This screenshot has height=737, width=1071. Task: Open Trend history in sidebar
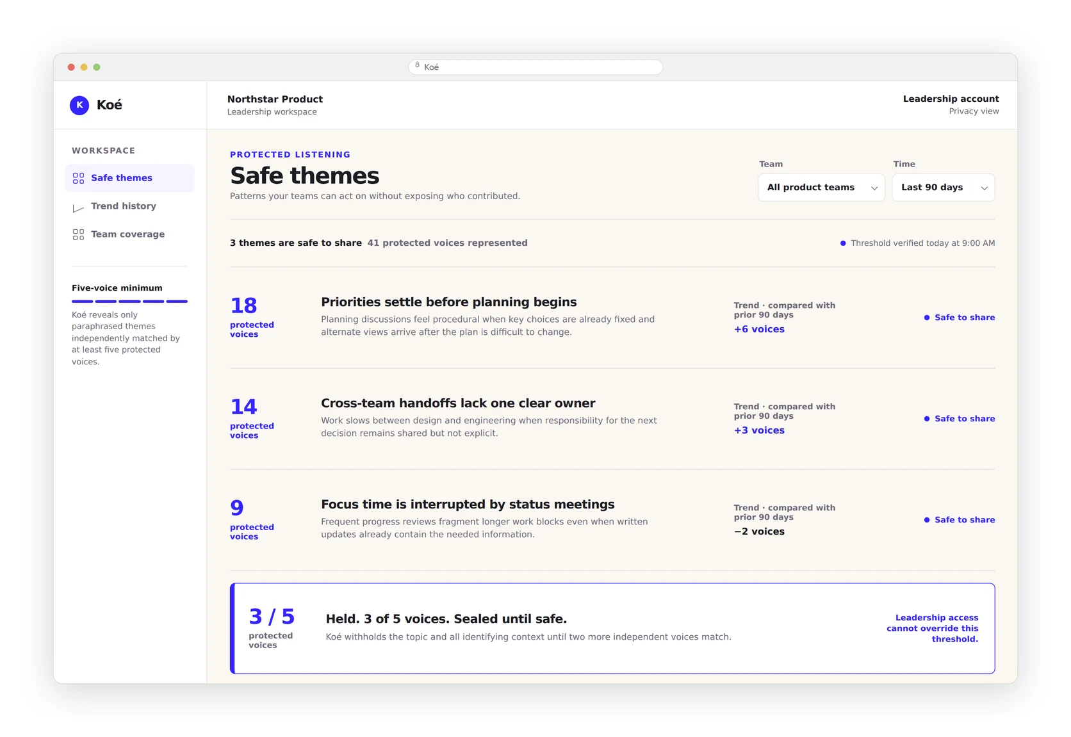tap(129, 206)
